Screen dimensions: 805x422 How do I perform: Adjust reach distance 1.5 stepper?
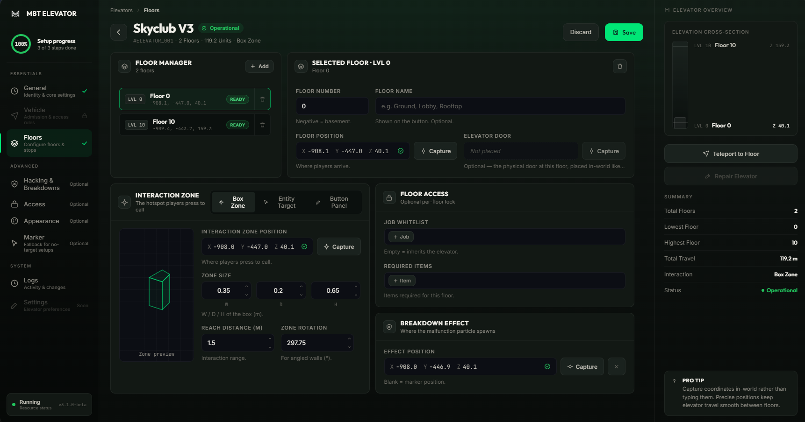270,343
